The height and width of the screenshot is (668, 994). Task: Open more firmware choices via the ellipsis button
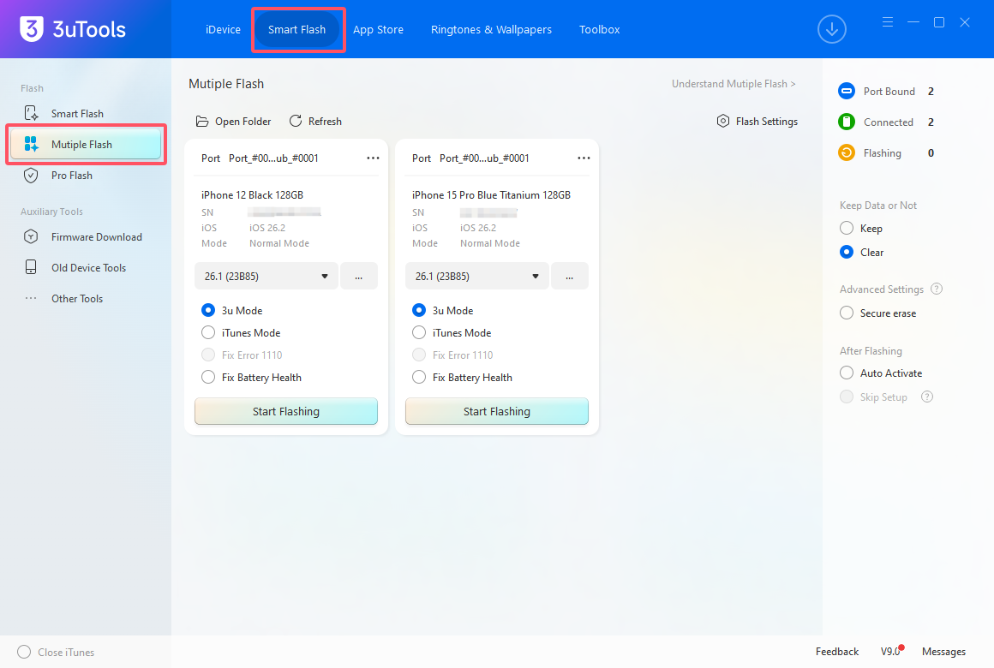(x=359, y=276)
